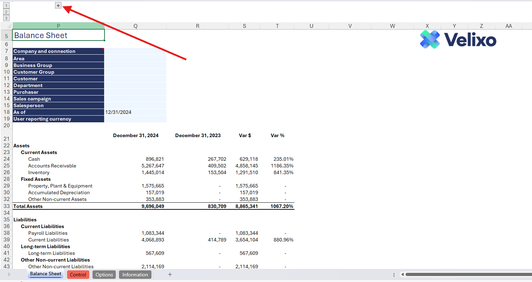Click the Velixo logo image
This screenshot has width=532, height=282.
[458, 39]
